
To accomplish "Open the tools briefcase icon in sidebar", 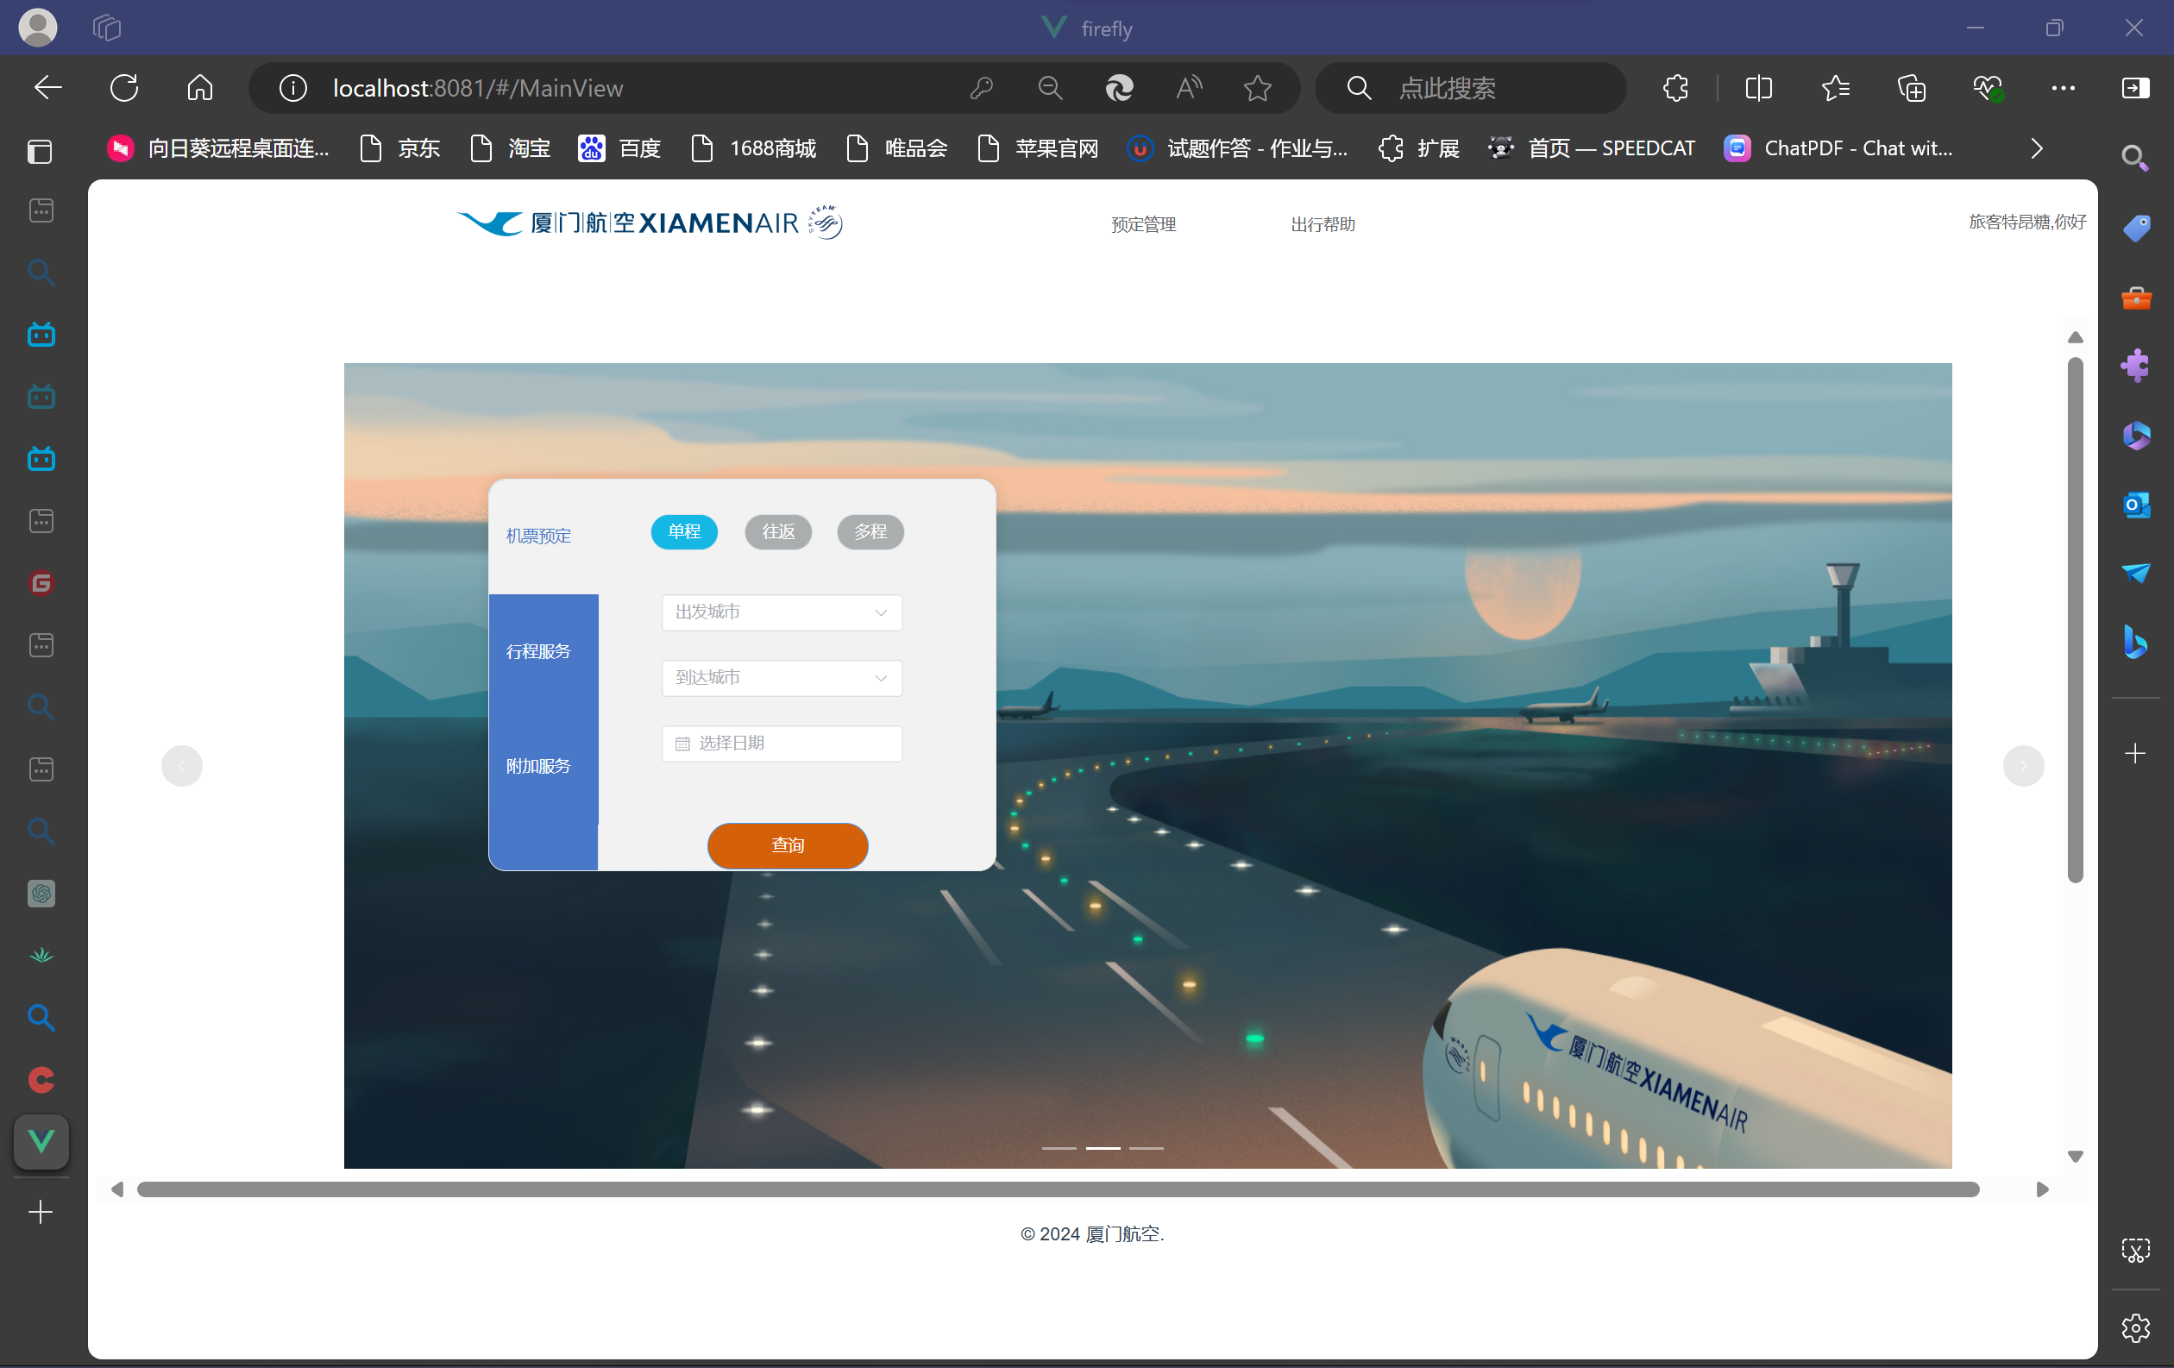I will pos(2136,297).
